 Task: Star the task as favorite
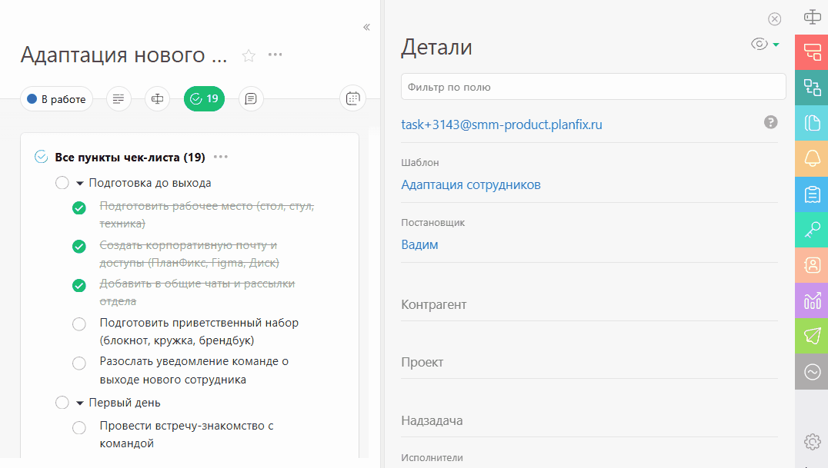coord(249,55)
